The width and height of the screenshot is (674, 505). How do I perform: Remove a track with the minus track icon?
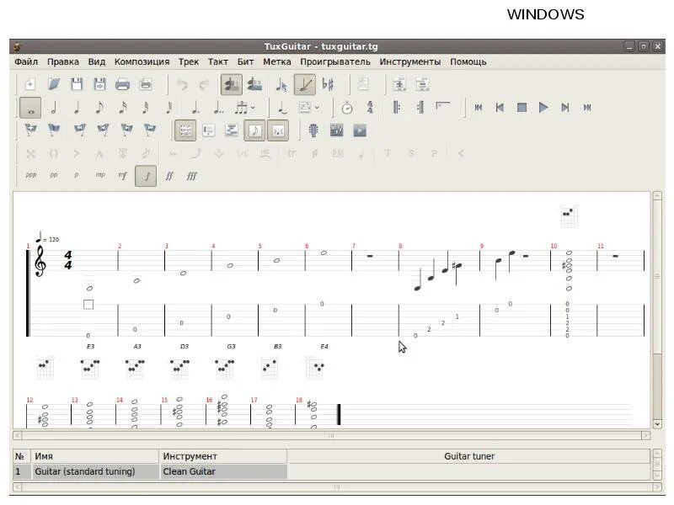[422, 84]
